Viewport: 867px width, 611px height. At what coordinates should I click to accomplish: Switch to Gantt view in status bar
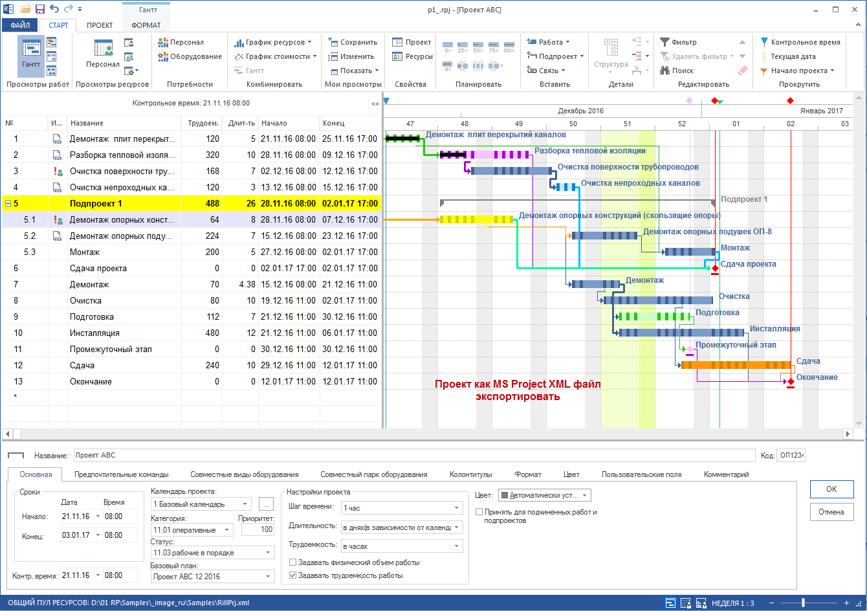point(670,603)
